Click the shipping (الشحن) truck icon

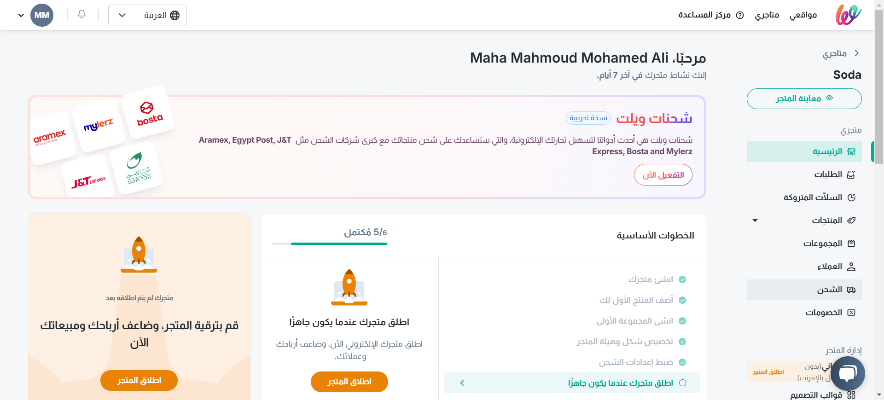[851, 290]
